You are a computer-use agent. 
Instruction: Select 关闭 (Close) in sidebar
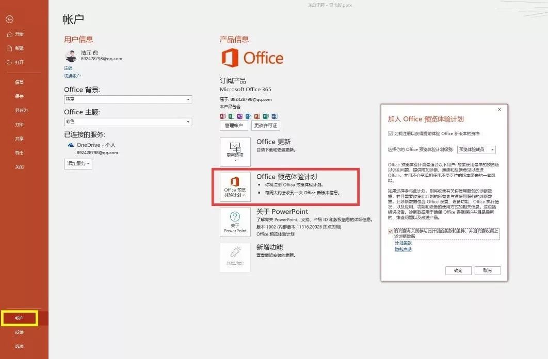(19, 167)
